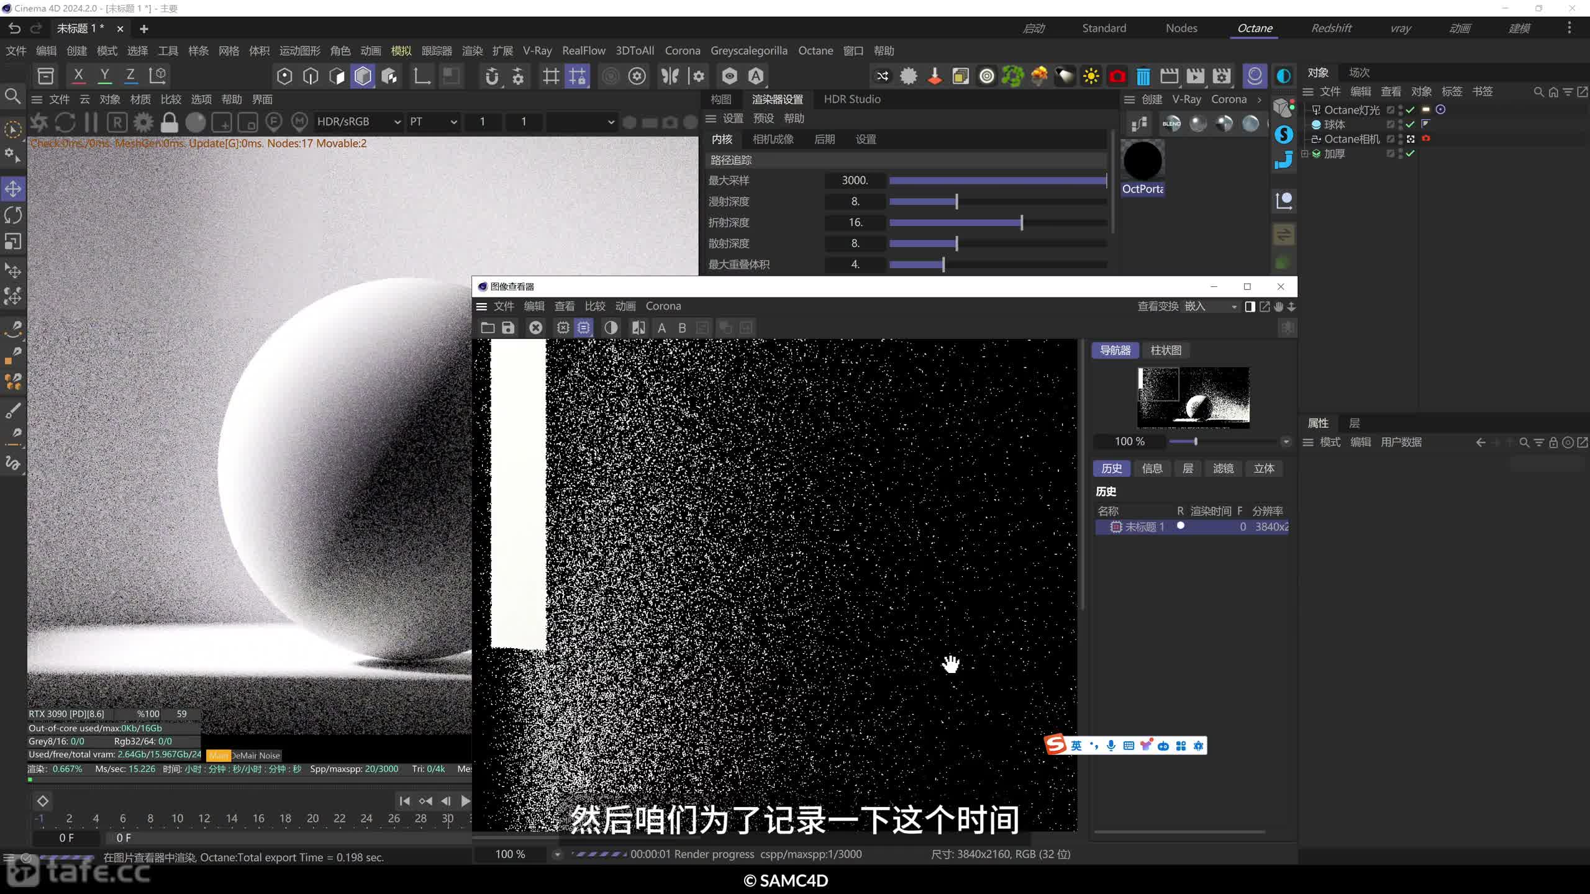This screenshot has height=894, width=1590.
Task: Toggle the X axis lock icon
Action: [78, 76]
